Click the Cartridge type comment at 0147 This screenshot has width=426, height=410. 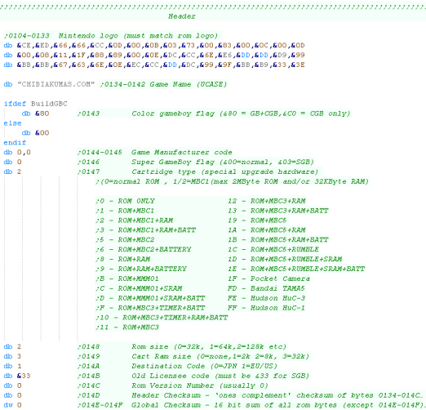pyautogui.click(x=197, y=172)
